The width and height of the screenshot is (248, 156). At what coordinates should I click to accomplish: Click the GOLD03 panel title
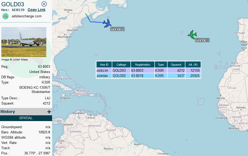pyautogui.click(x=13, y=4)
